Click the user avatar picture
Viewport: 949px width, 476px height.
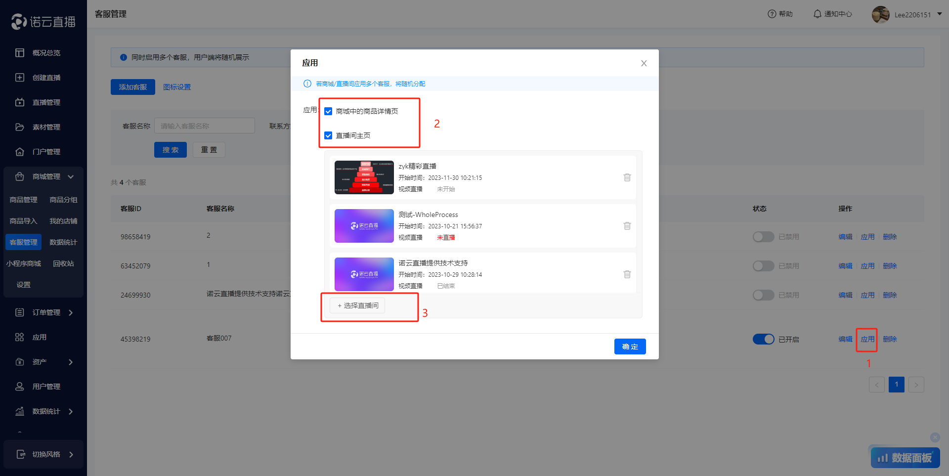tap(880, 14)
